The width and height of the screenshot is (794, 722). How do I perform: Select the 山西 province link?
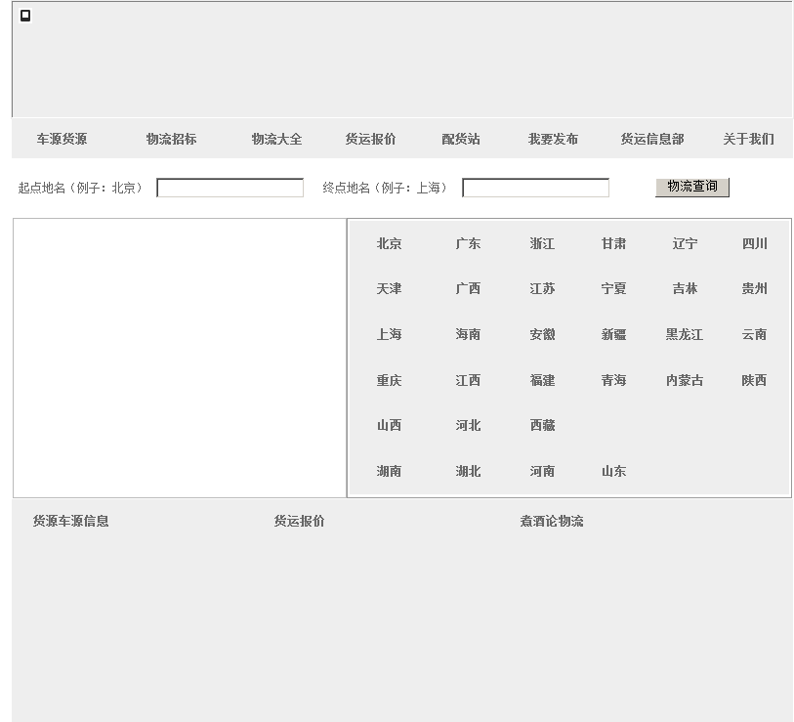tap(389, 426)
